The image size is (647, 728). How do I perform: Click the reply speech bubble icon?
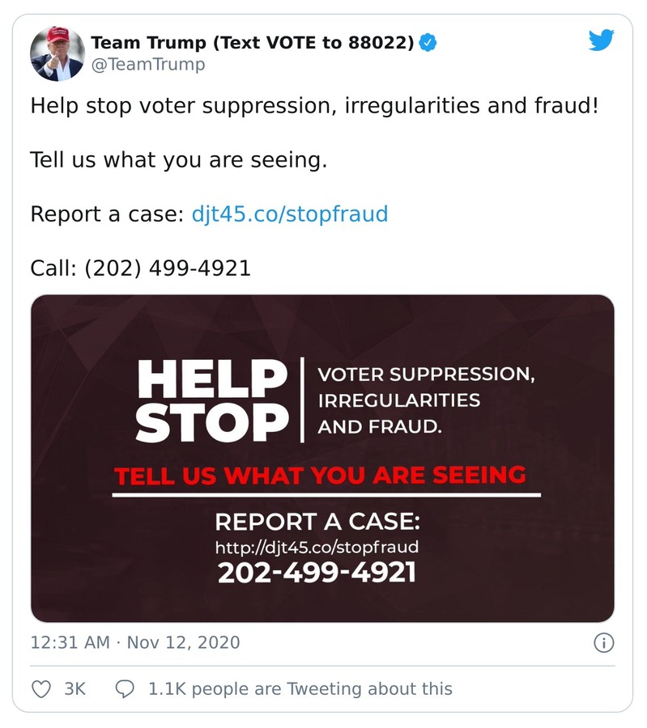(125, 688)
